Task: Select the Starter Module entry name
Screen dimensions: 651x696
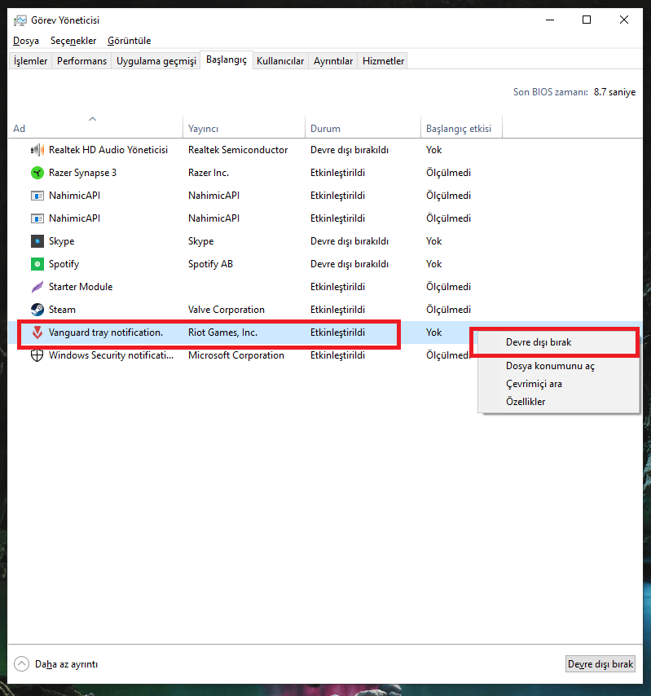Action: (x=81, y=287)
